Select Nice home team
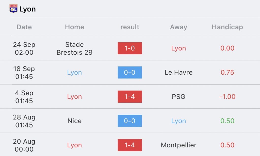The width and height of the screenshot is (260, 156). click(x=74, y=121)
